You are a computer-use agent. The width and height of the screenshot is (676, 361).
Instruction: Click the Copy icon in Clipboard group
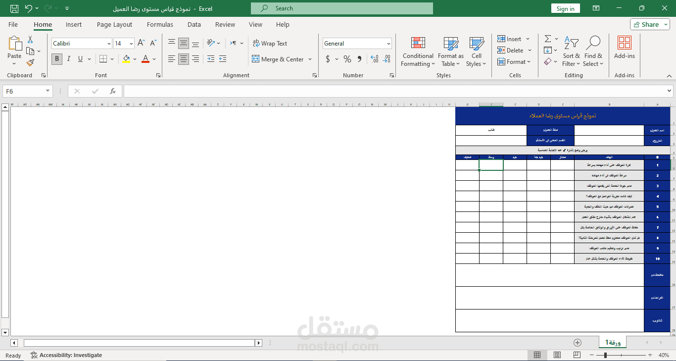click(30, 51)
